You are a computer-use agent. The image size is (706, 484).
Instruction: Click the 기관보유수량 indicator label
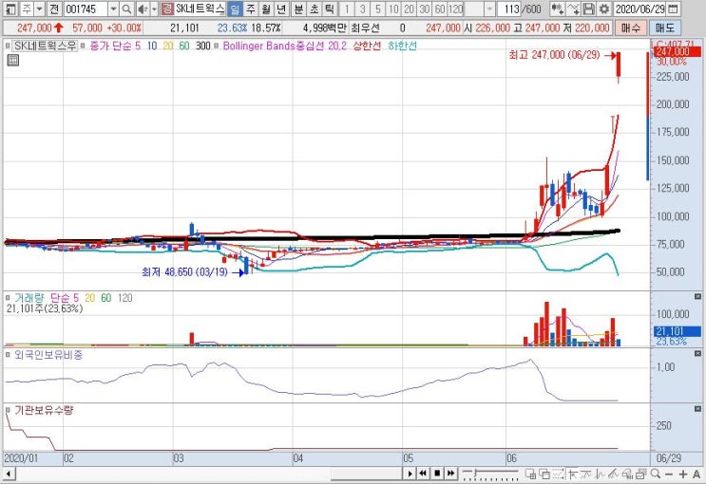point(44,410)
